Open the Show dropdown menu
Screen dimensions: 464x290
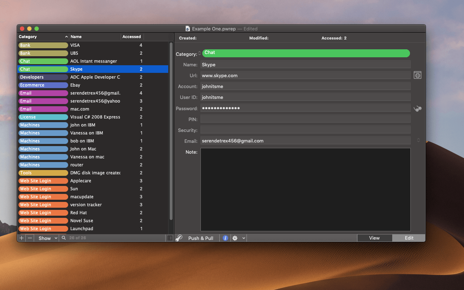tap(48, 238)
